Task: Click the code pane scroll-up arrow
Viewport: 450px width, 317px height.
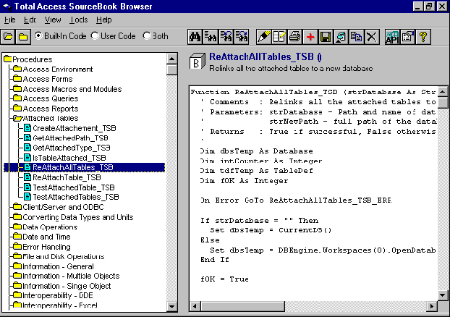Action: pyautogui.click(x=443, y=92)
